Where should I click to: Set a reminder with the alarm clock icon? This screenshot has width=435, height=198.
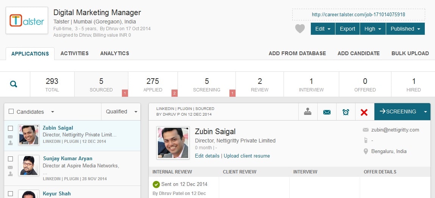(346, 112)
